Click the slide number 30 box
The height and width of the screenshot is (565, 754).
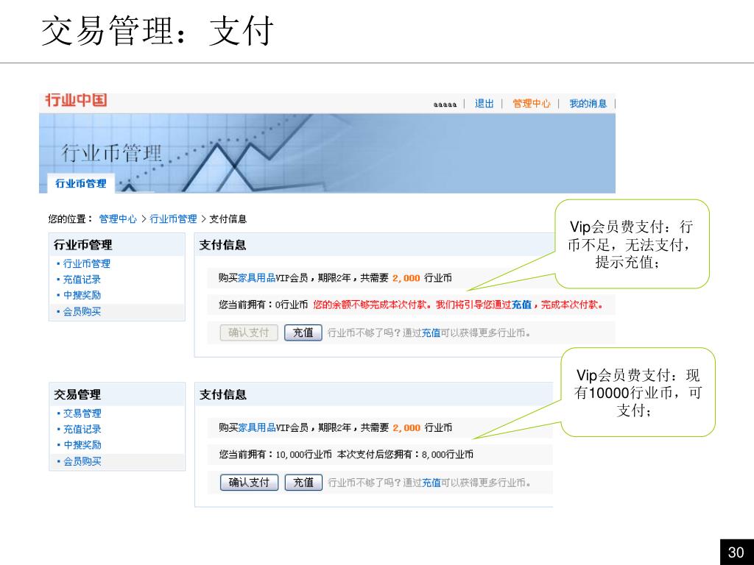[736, 552]
